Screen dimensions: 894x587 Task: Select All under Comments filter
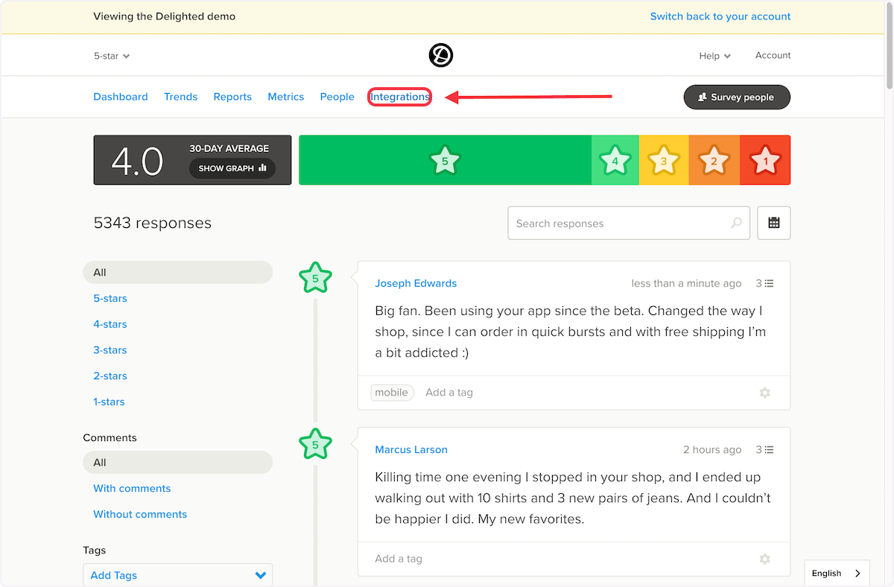[x=177, y=463]
